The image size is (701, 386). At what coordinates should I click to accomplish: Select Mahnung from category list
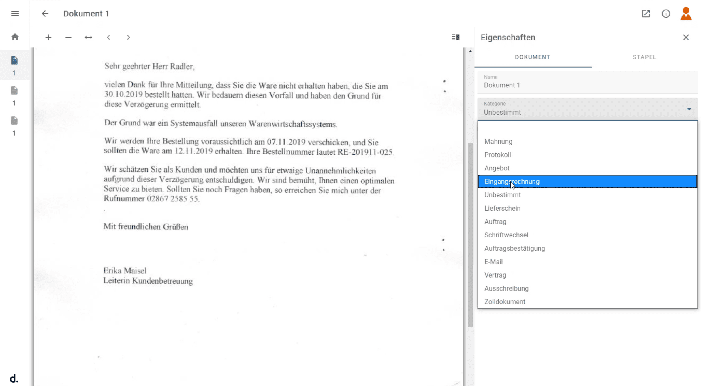tap(587, 141)
